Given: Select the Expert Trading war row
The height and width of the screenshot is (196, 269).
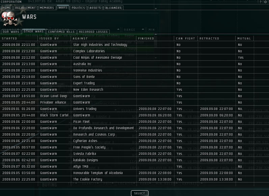Looking at the screenshot, I should tap(134, 83).
